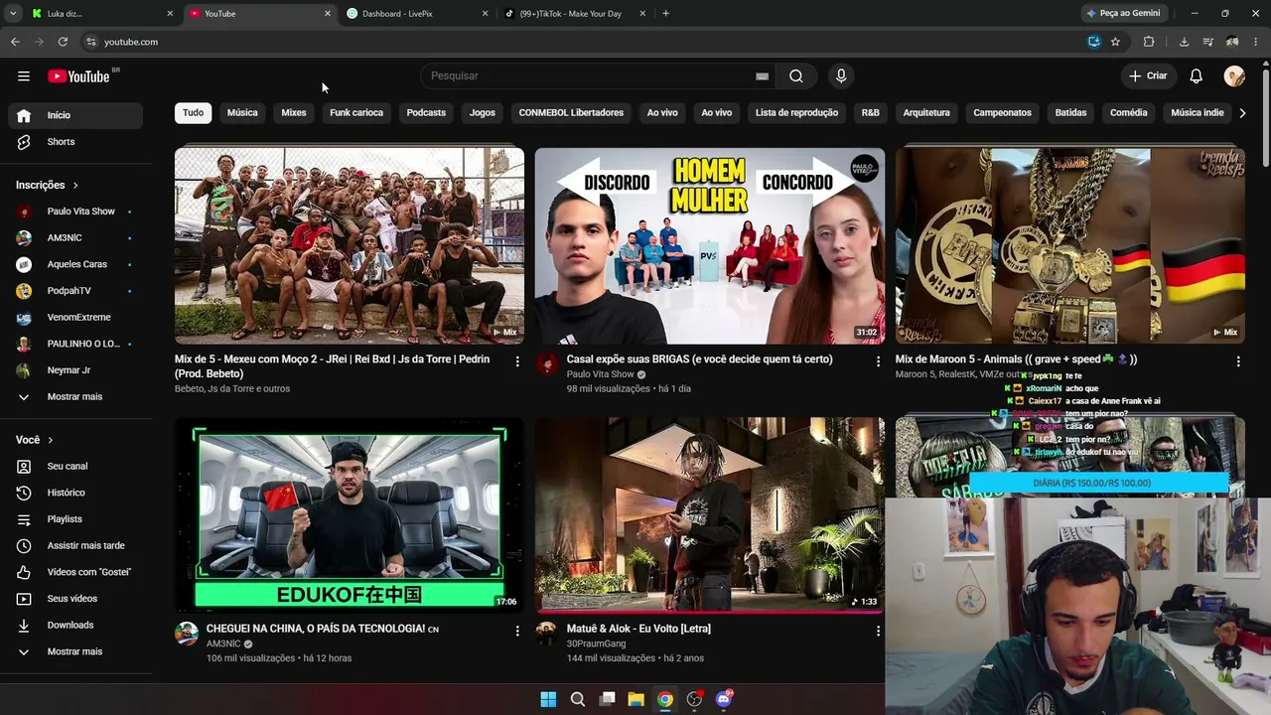Select the CONMEBOL Libertadores chip

click(571, 113)
